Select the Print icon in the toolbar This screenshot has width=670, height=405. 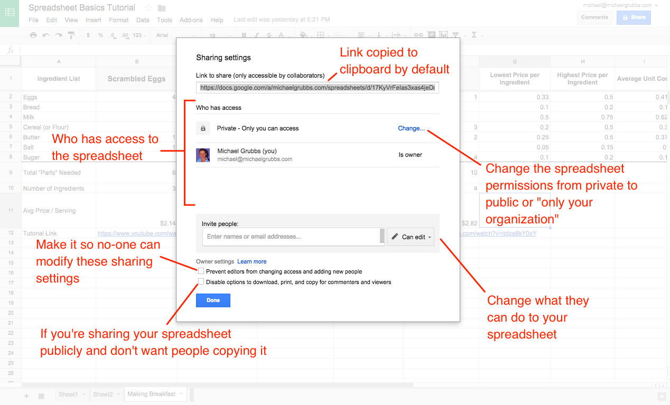click(33, 35)
